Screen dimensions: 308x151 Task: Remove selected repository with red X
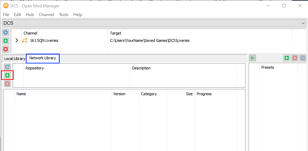click(7, 84)
